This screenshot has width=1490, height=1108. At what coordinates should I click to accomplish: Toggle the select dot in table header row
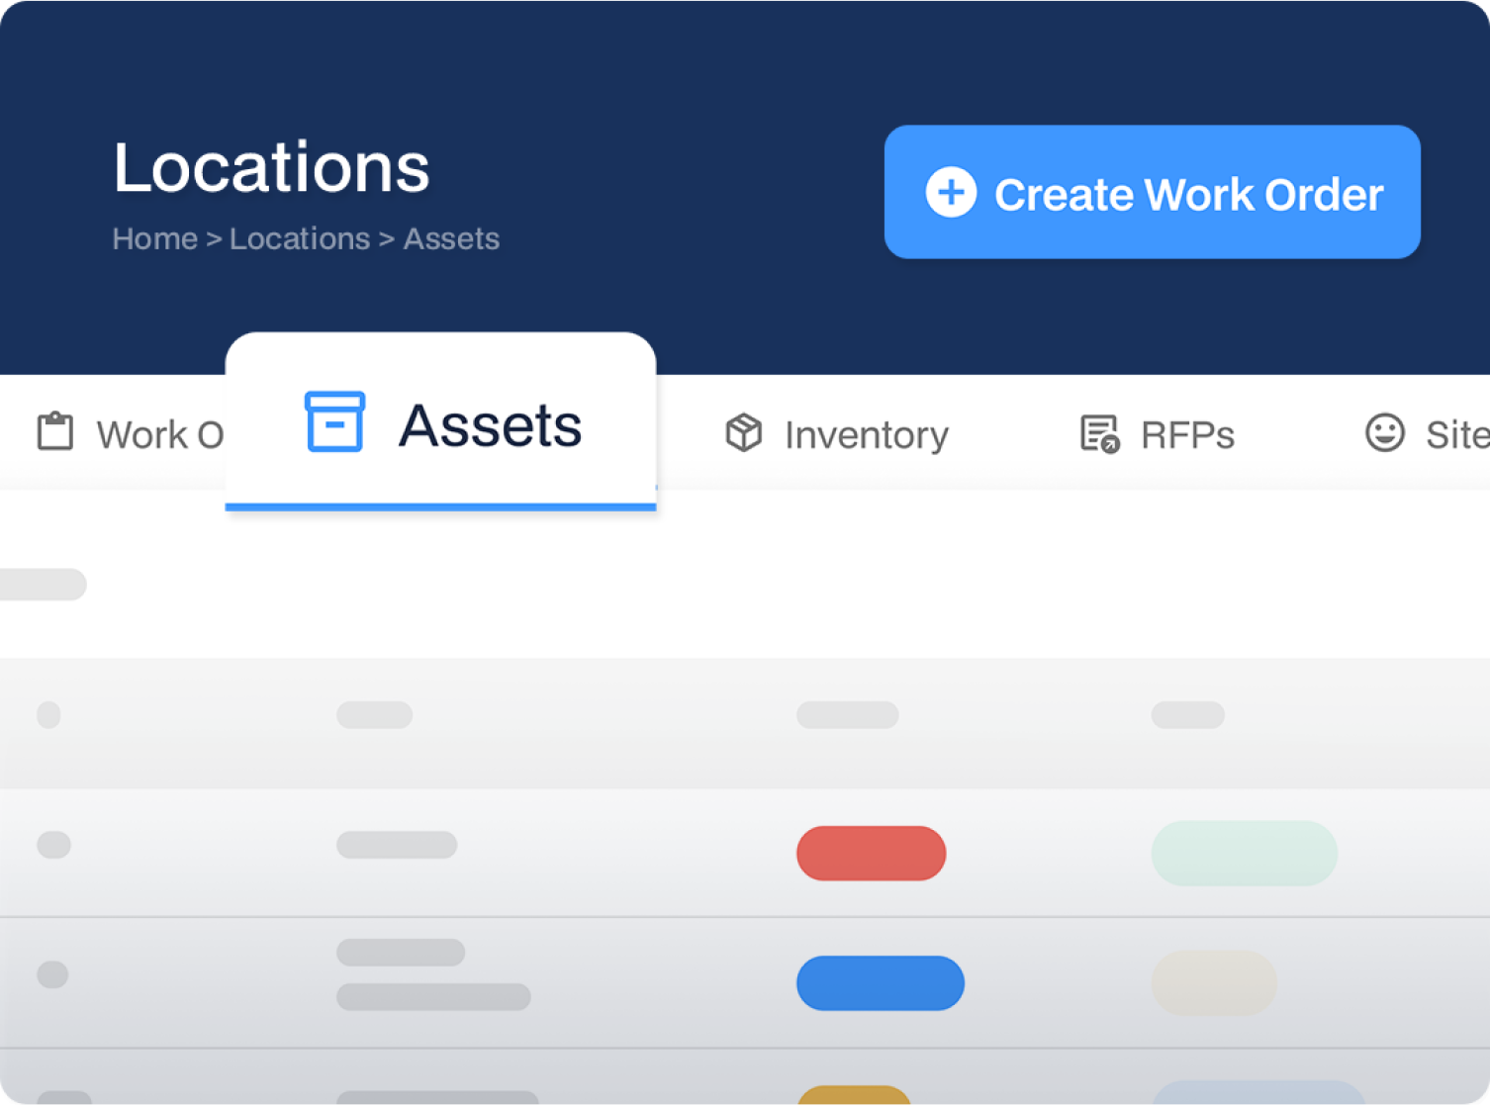(48, 714)
